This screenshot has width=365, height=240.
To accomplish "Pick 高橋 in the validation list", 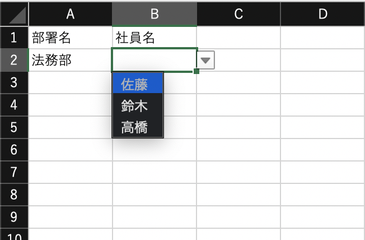I will (x=138, y=127).
